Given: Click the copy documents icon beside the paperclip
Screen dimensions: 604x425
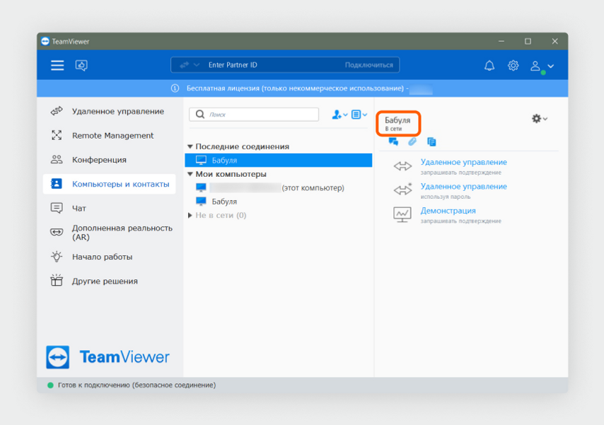Looking at the screenshot, I should [431, 142].
